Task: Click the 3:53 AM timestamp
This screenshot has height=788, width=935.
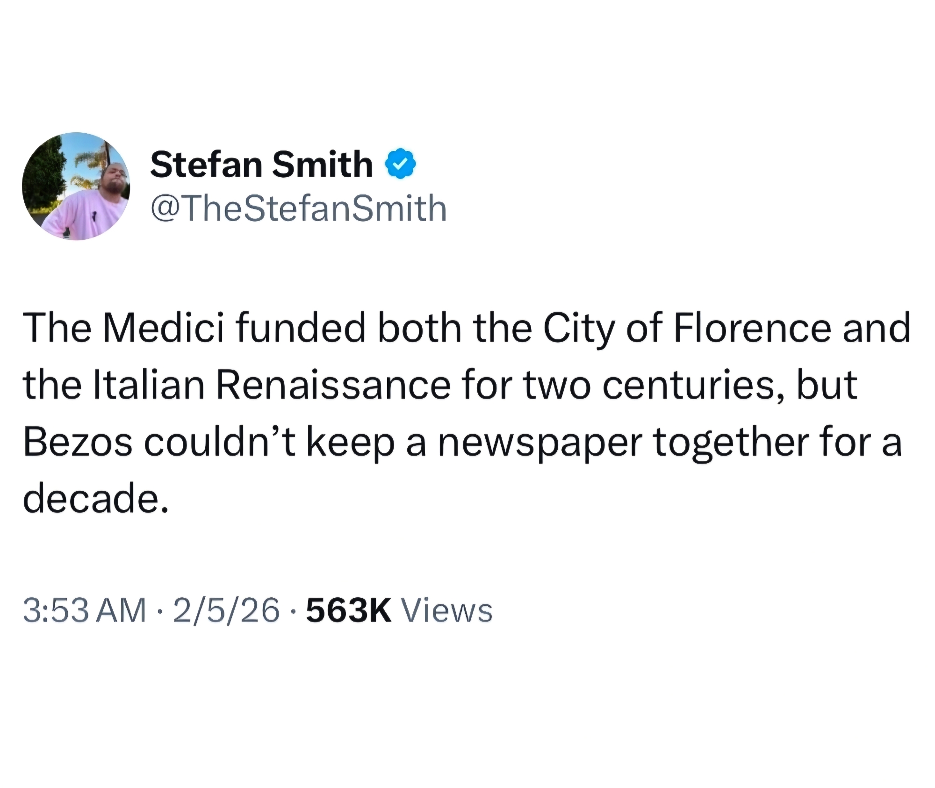Action: point(85,610)
